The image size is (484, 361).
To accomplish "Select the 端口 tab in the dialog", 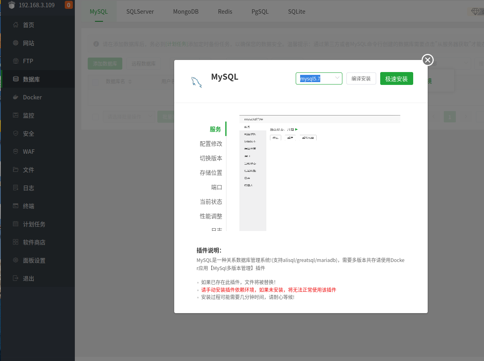I will [x=216, y=187].
